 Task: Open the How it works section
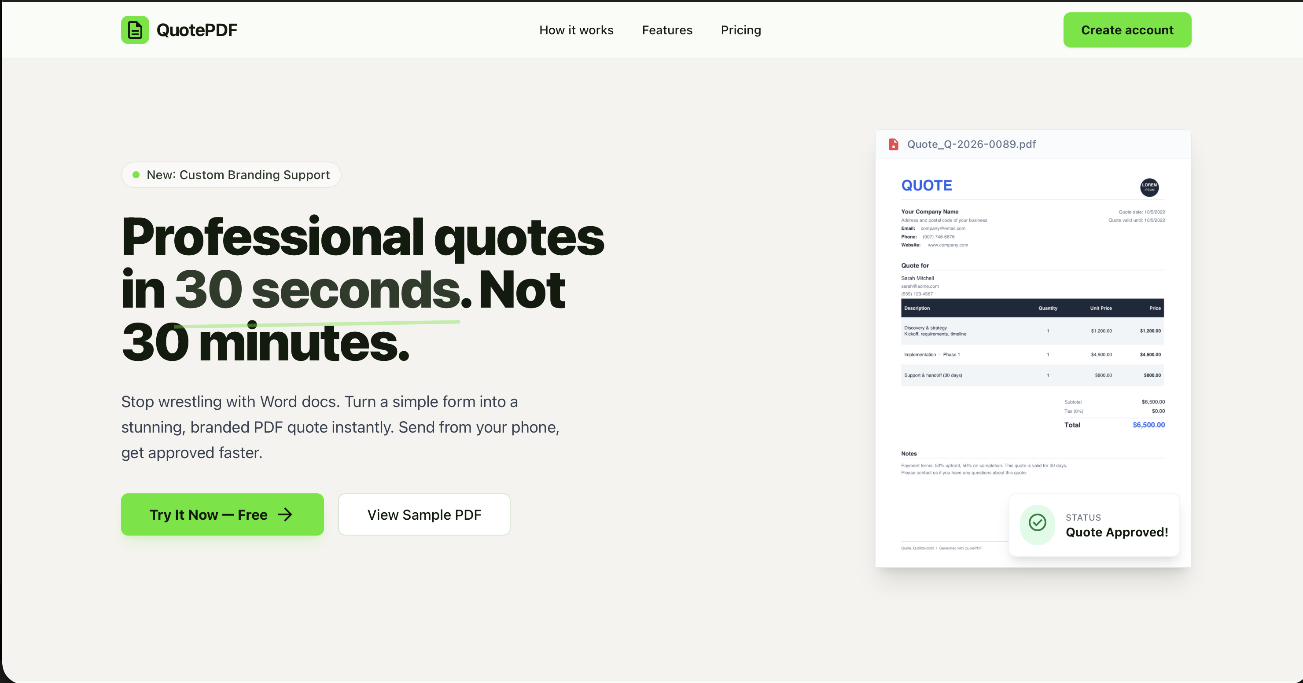576,30
